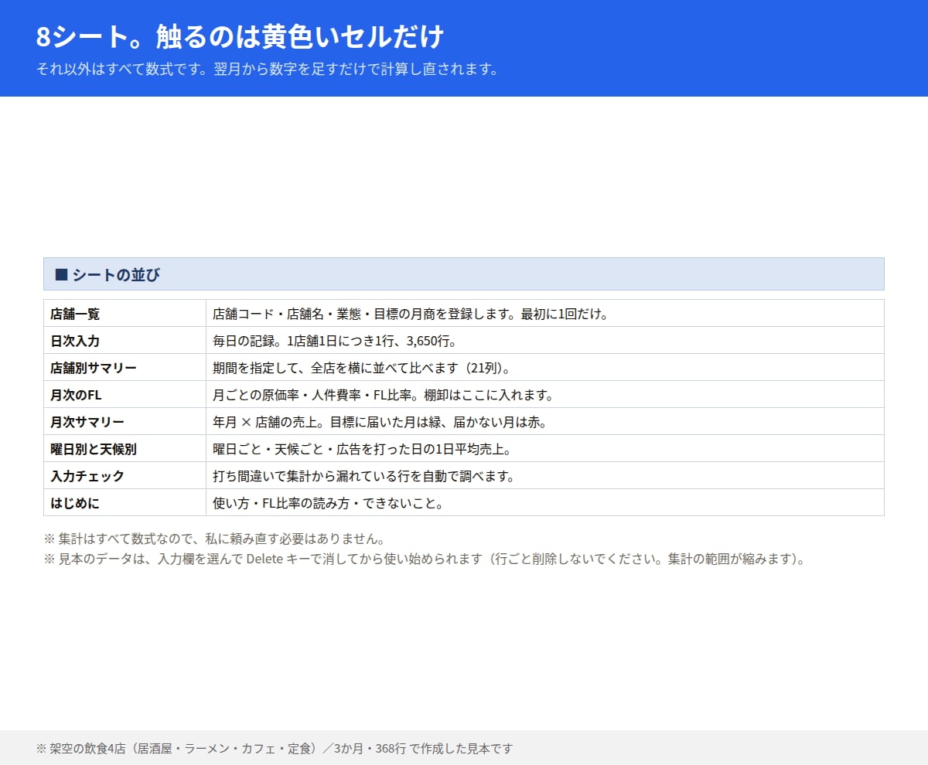Select the 'はじめに' cell

[125, 503]
